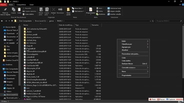Select the _DLC unlocker by DJXavieRO folder
The image size is (184, 103).
coord(37,29)
